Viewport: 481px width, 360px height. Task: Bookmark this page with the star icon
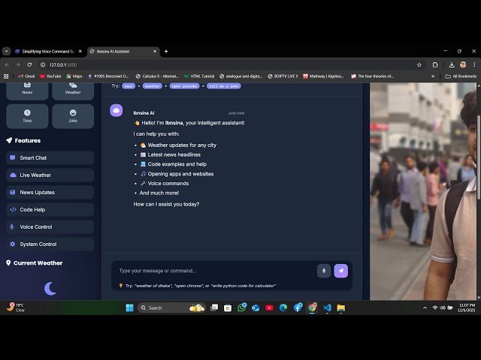(419, 64)
